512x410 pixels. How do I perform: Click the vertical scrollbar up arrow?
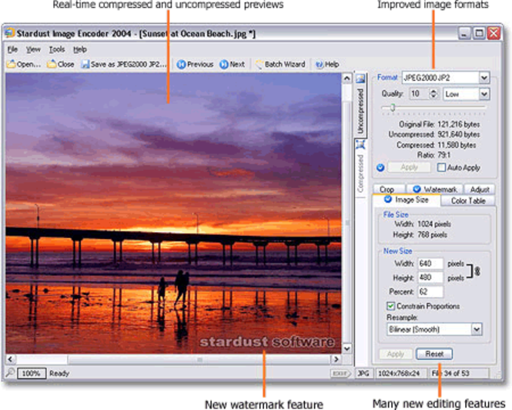[346, 78]
